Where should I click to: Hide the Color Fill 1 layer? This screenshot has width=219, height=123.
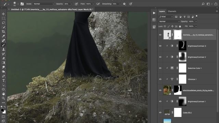click(160, 112)
